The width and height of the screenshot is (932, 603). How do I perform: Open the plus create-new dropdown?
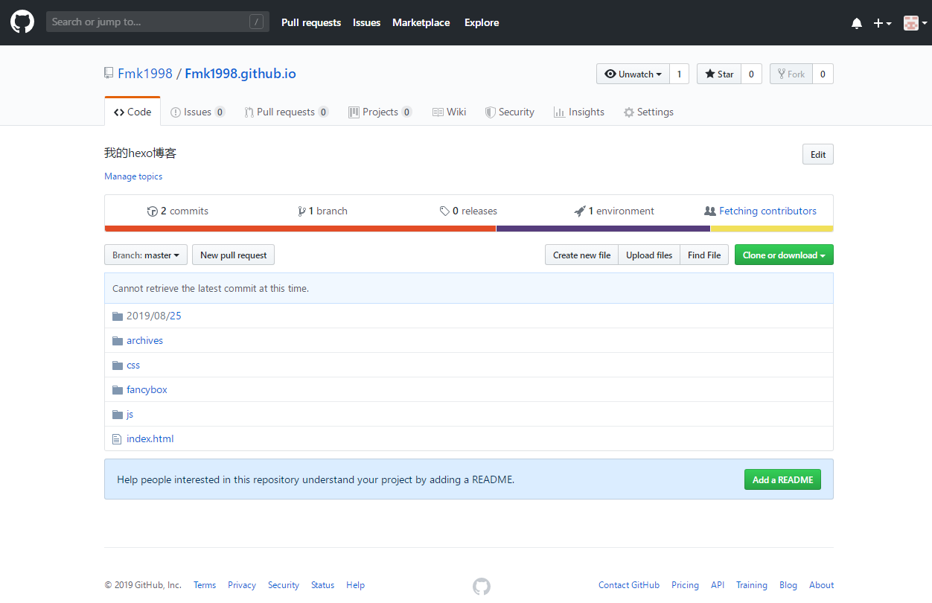coord(883,23)
